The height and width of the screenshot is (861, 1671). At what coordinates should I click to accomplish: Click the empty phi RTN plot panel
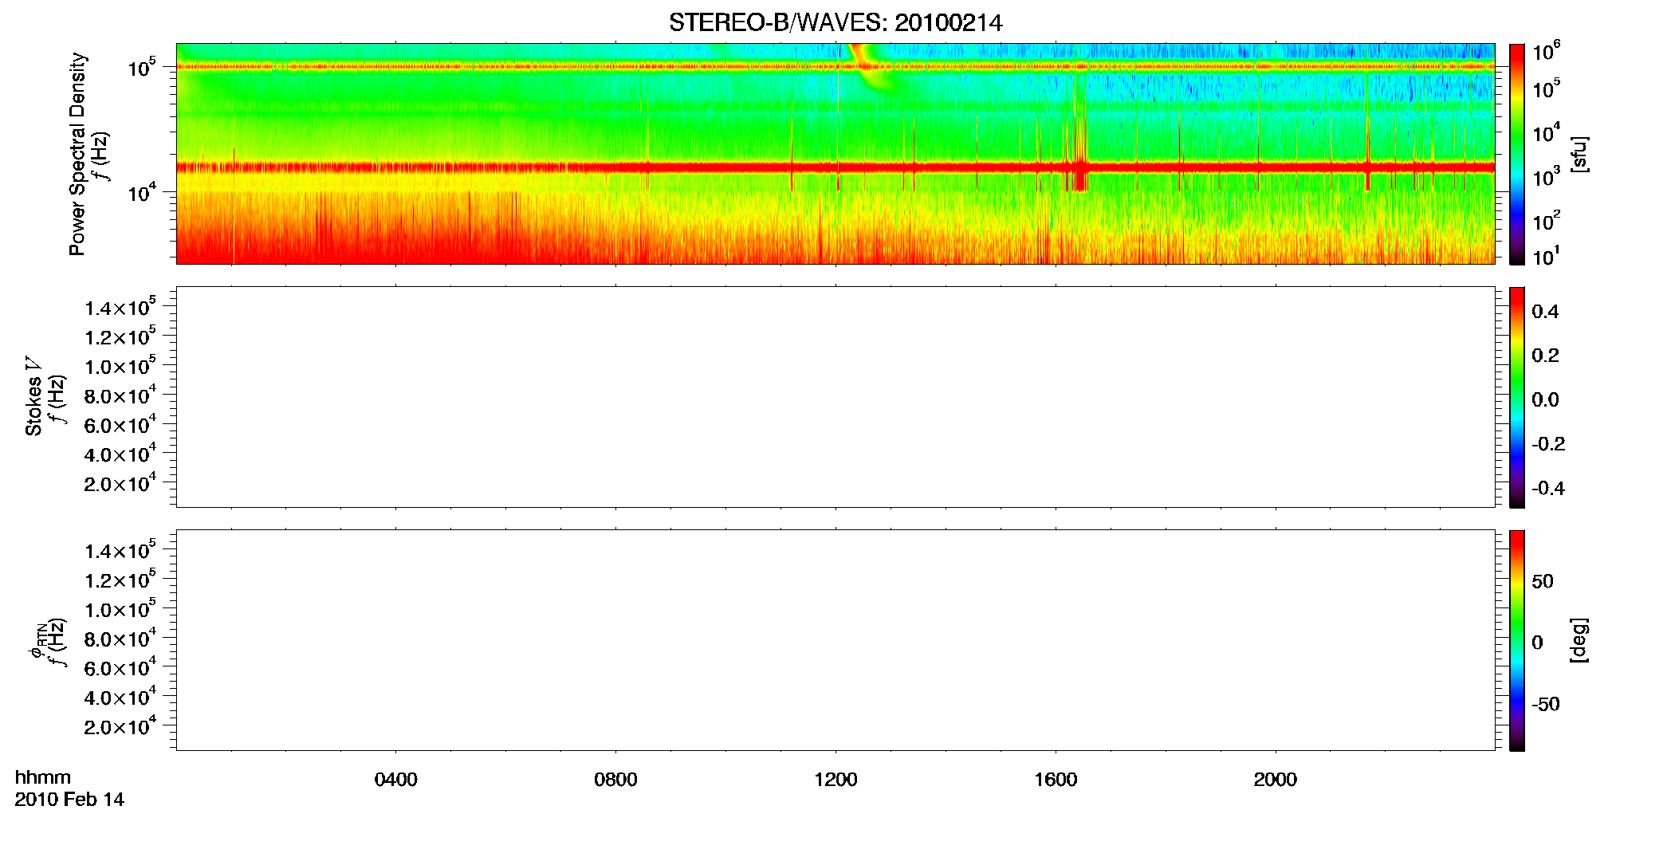point(835,640)
